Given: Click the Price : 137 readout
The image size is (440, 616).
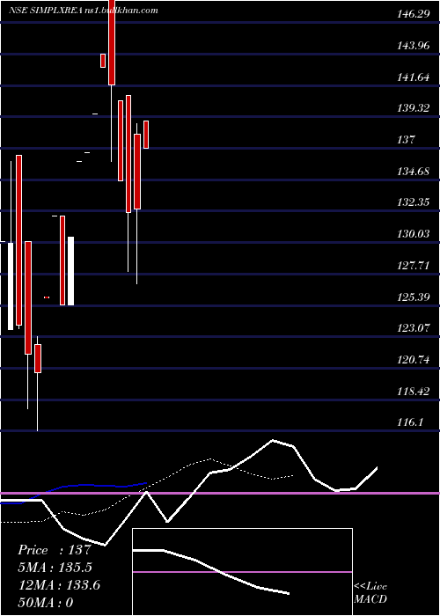Looking at the screenshot, I should [x=55, y=550].
